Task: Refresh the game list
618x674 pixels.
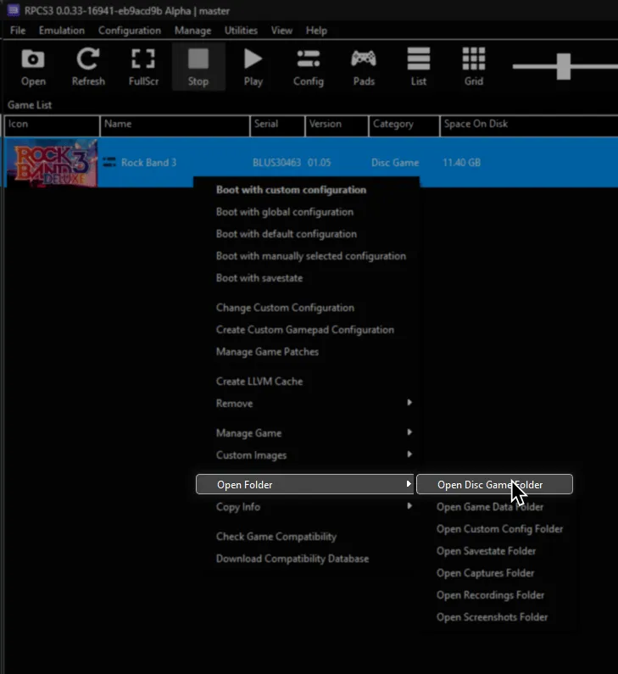Action: click(88, 67)
